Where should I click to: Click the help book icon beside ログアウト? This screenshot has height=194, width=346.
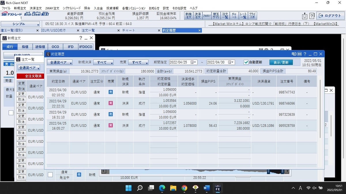(x=312, y=16)
